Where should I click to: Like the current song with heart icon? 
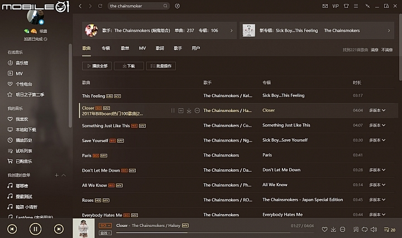(x=324, y=229)
